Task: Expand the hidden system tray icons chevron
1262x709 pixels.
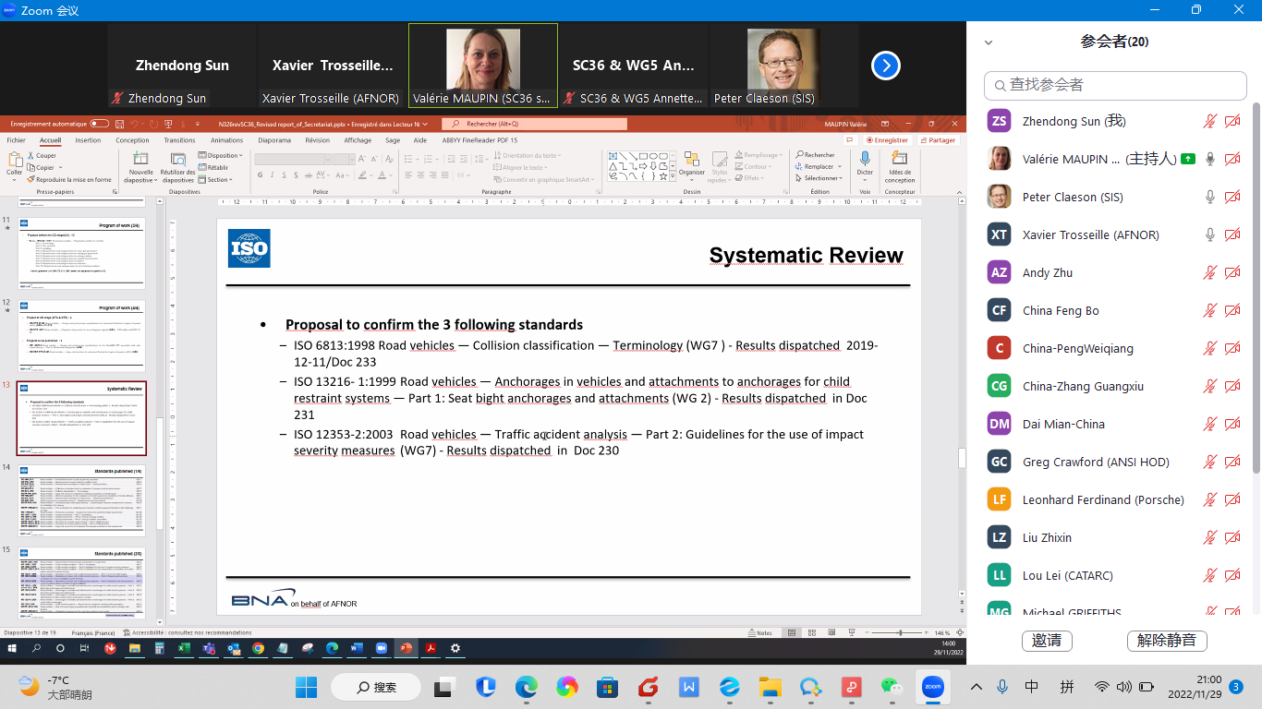Action: (977, 687)
